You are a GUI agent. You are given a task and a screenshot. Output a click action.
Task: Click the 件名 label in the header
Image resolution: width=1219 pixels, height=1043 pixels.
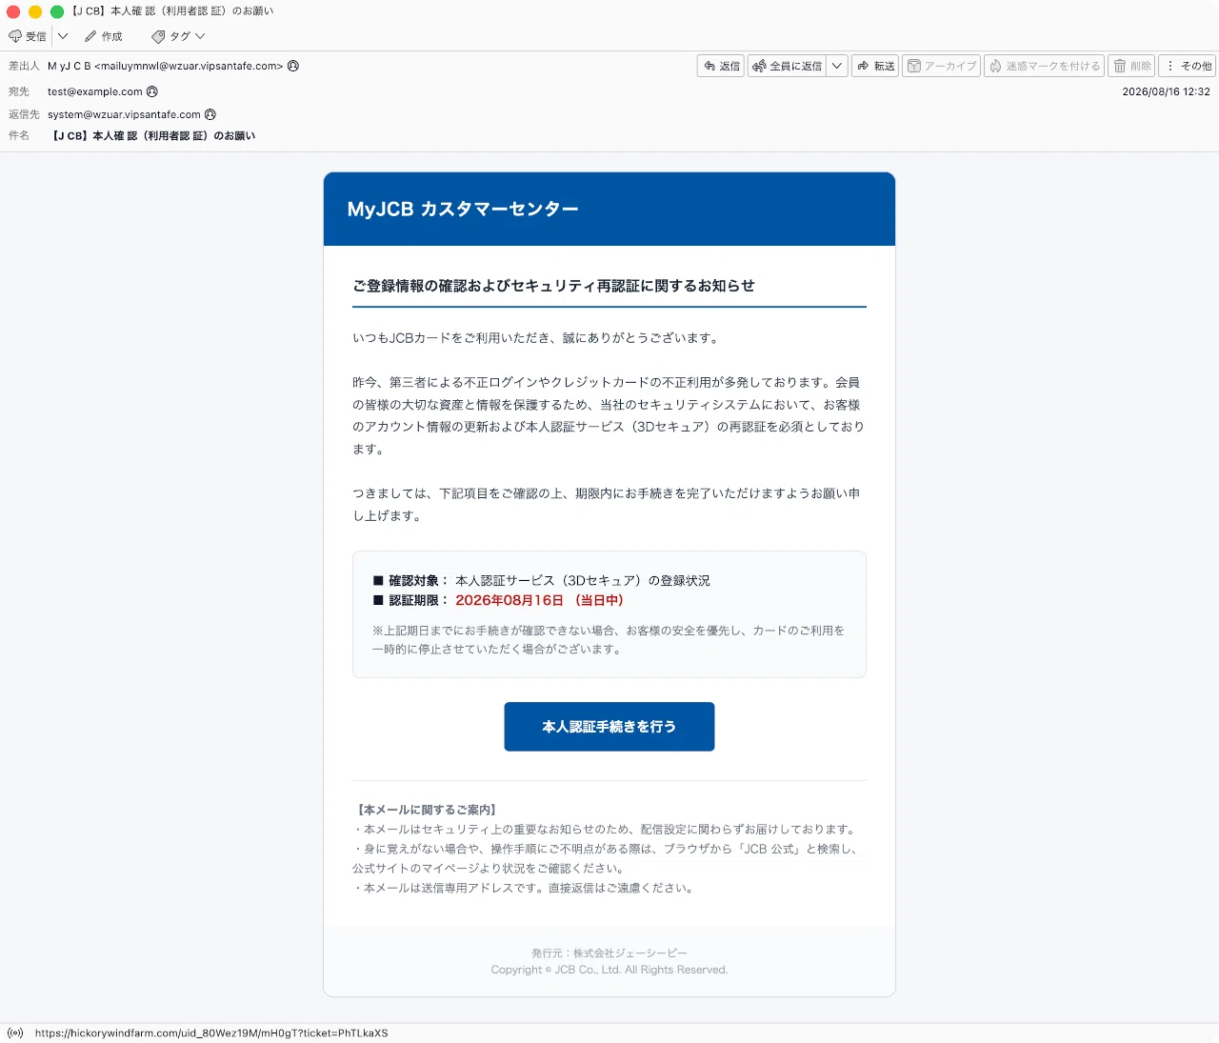[19, 136]
